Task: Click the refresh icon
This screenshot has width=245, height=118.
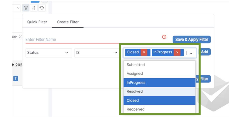Action: coord(42,8)
